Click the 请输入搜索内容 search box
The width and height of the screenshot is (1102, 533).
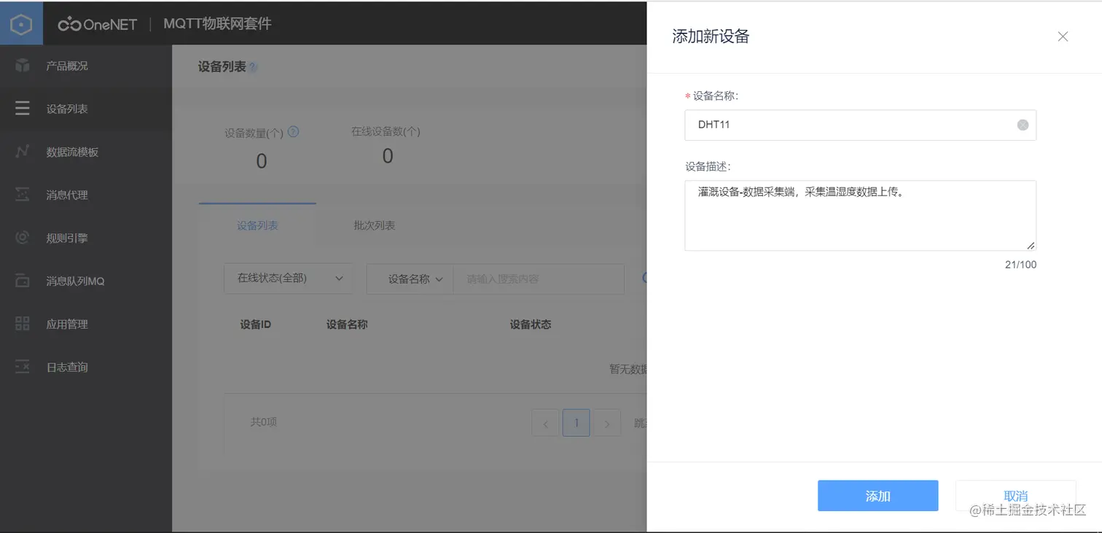(x=539, y=279)
